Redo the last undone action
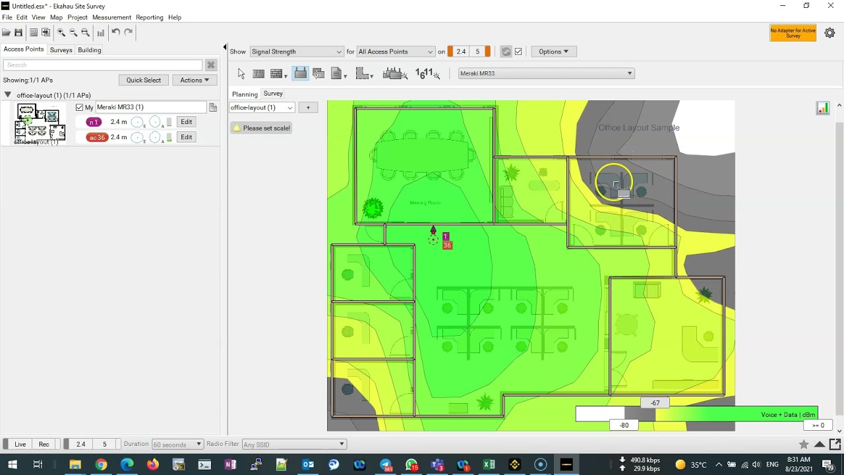844x475 pixels. point(129,32)
